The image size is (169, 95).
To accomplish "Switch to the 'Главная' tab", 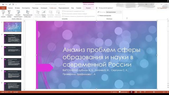I will pyautogui.click(x=10, y=8).
